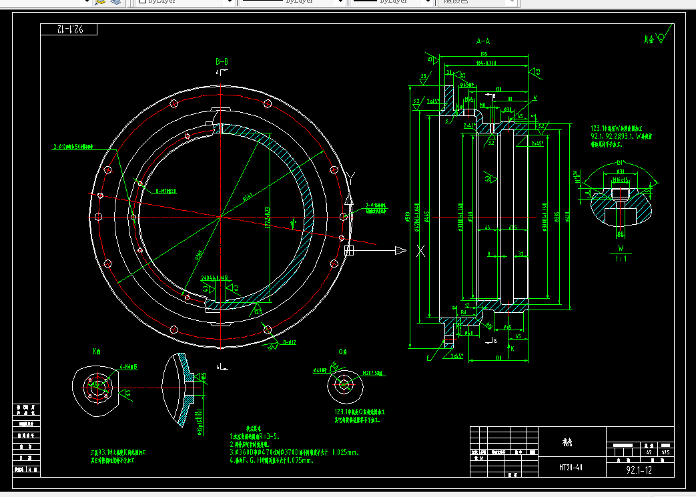Viewport: 696px width, 497px height.
Task: Open the plot style 随颜色 dropdown
Action: 478,2
